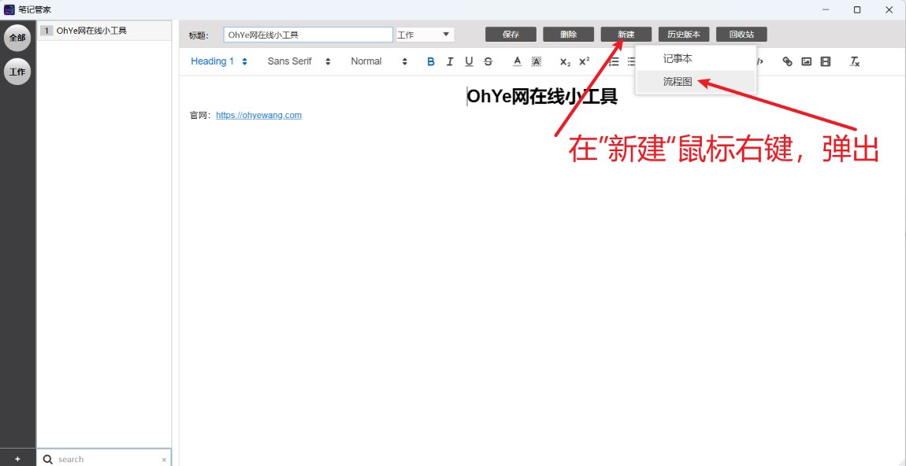This screenshot has height=466, width=906.
Task: Clear text formatting with the Tx icon
Action: pos(854,61)
